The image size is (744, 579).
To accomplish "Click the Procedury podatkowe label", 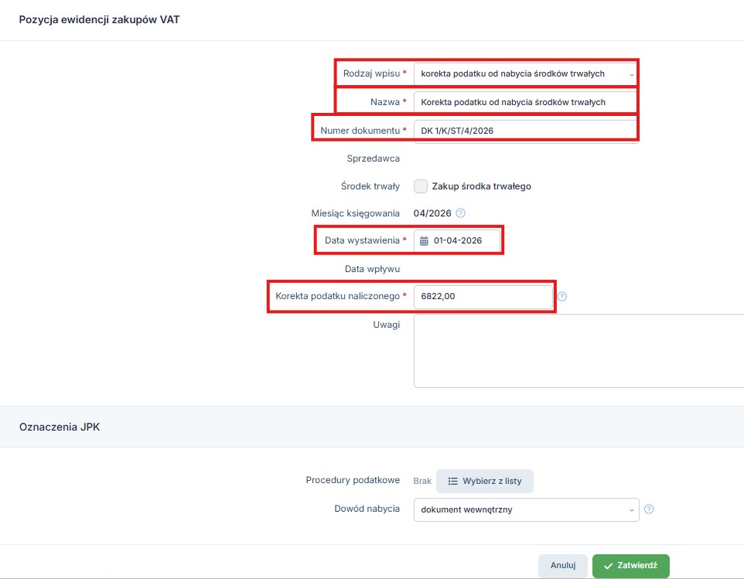I will click(x=353, y=481).
